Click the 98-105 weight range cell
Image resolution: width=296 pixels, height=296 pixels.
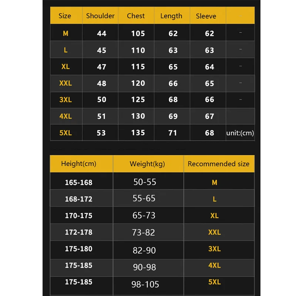pyautogui.click(x=145, y=284)
